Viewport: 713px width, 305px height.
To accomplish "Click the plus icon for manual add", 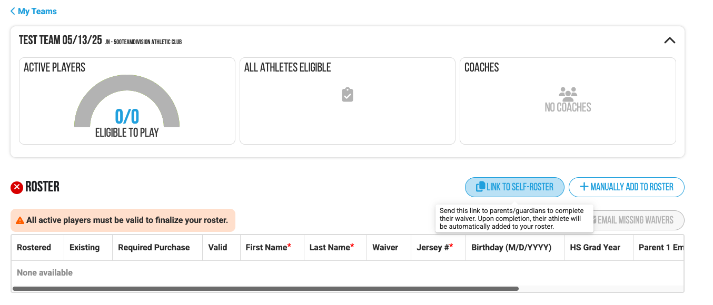I will pyautogui.click(x=583, y=187).
